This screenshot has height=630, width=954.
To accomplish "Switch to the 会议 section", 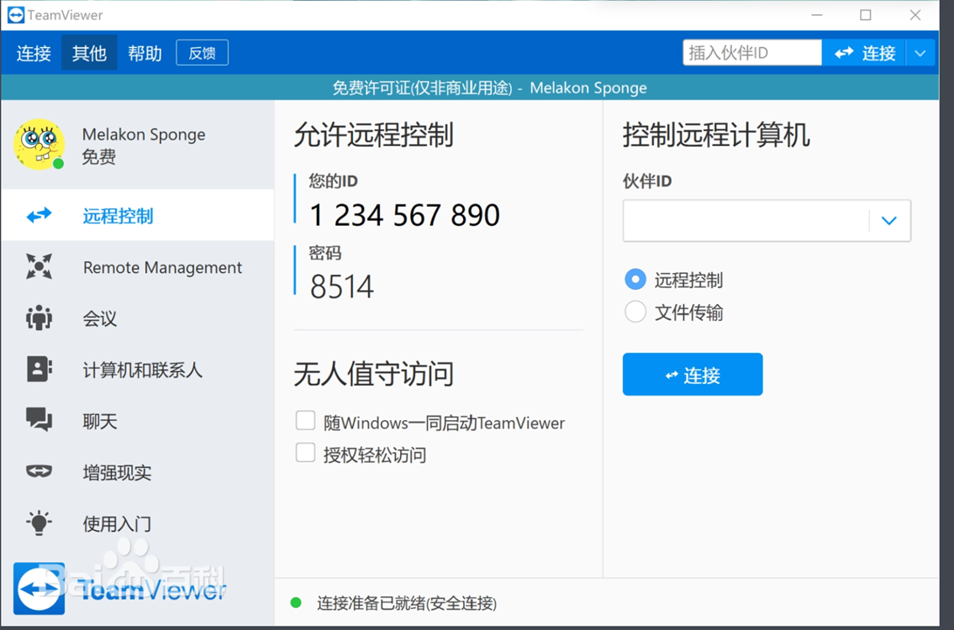I will (x=138, y=318).
